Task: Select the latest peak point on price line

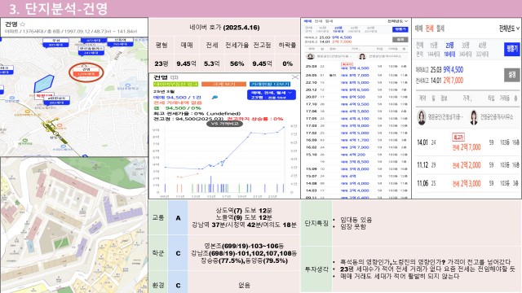Action: click(x=284, y=127)
